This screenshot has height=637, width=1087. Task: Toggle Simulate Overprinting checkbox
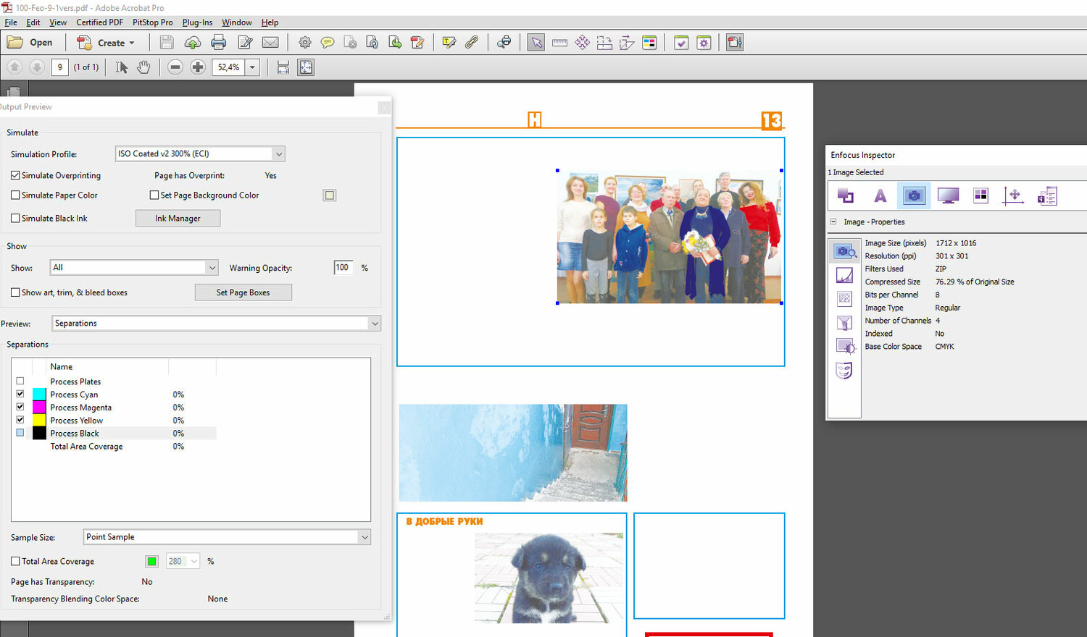pyautogui.click(x=15, y=175)
